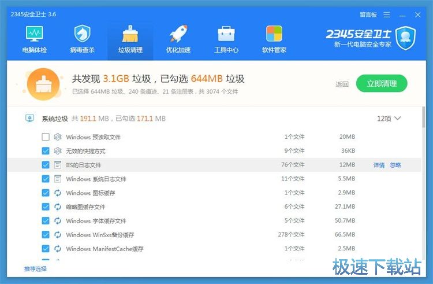This screenshot has width=433, height=284.
Task: Open the 电脑体检 monitor icon
Action: (x=34, y=34)
